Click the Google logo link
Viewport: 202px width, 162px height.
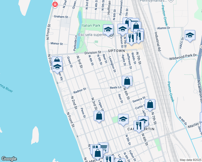[9, 159]
